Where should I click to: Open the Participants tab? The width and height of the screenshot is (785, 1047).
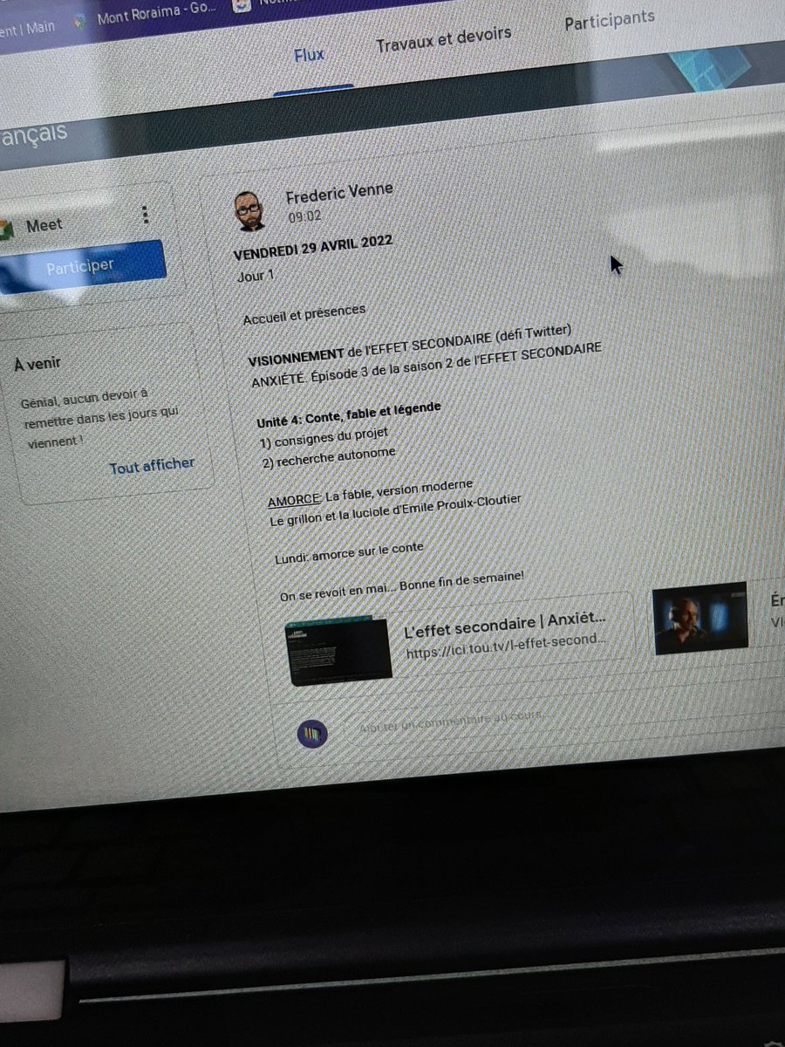609,21
